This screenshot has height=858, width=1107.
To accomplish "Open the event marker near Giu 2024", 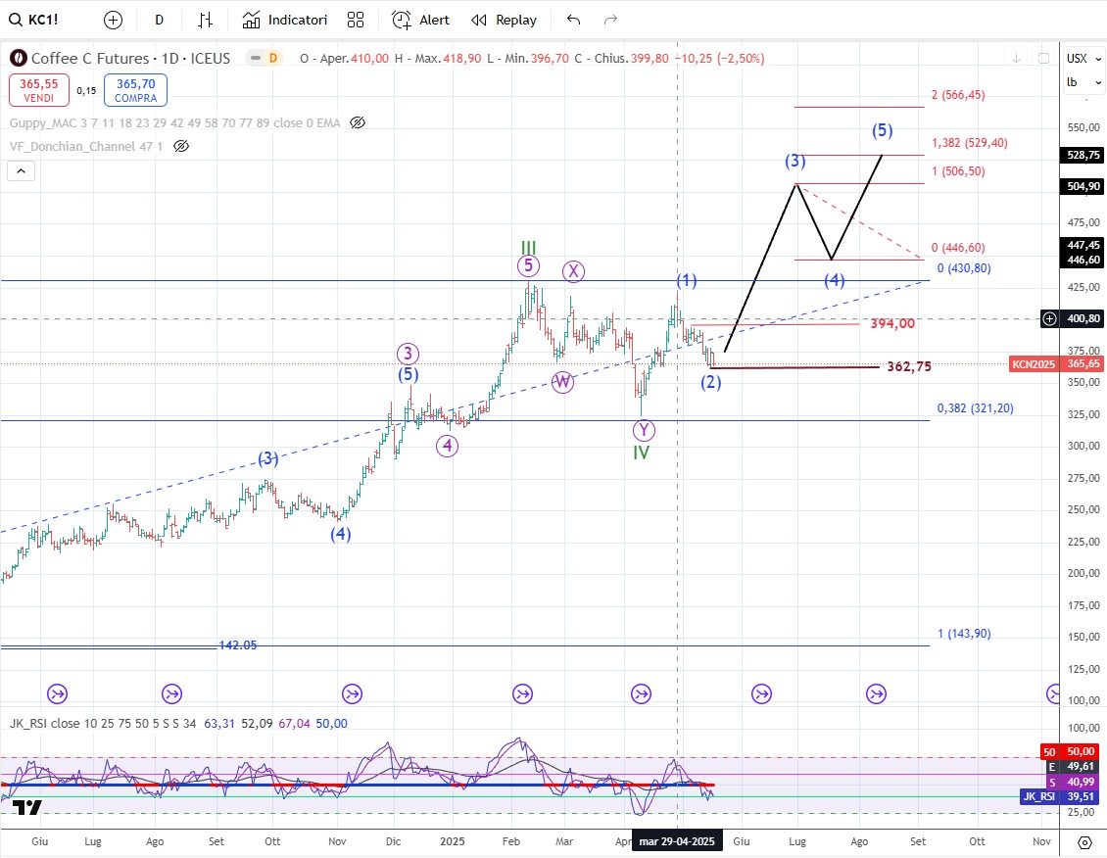I will (x=57, y=694).
